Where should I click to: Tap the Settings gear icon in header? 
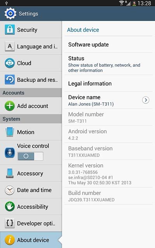point(10,14)
